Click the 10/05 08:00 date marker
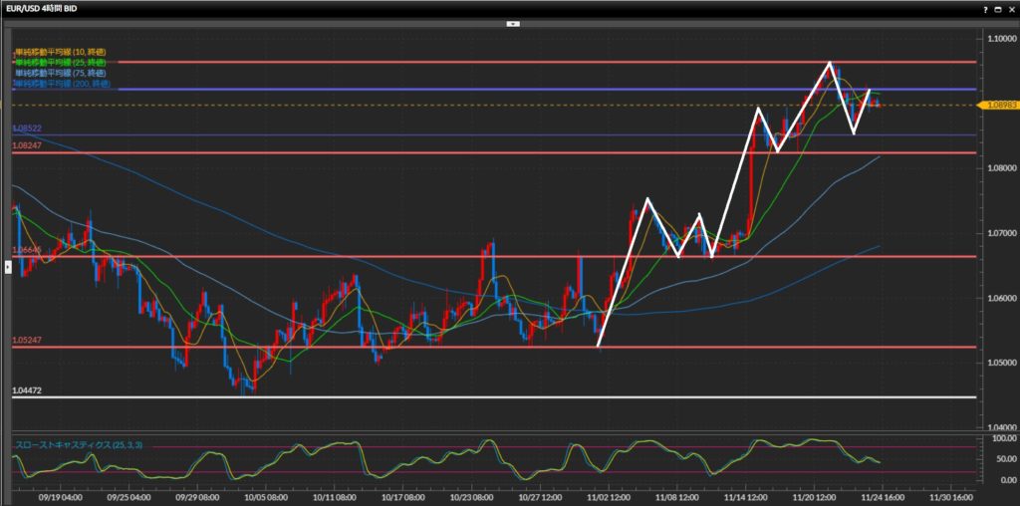1020x506 pixels. click(268, 496)
